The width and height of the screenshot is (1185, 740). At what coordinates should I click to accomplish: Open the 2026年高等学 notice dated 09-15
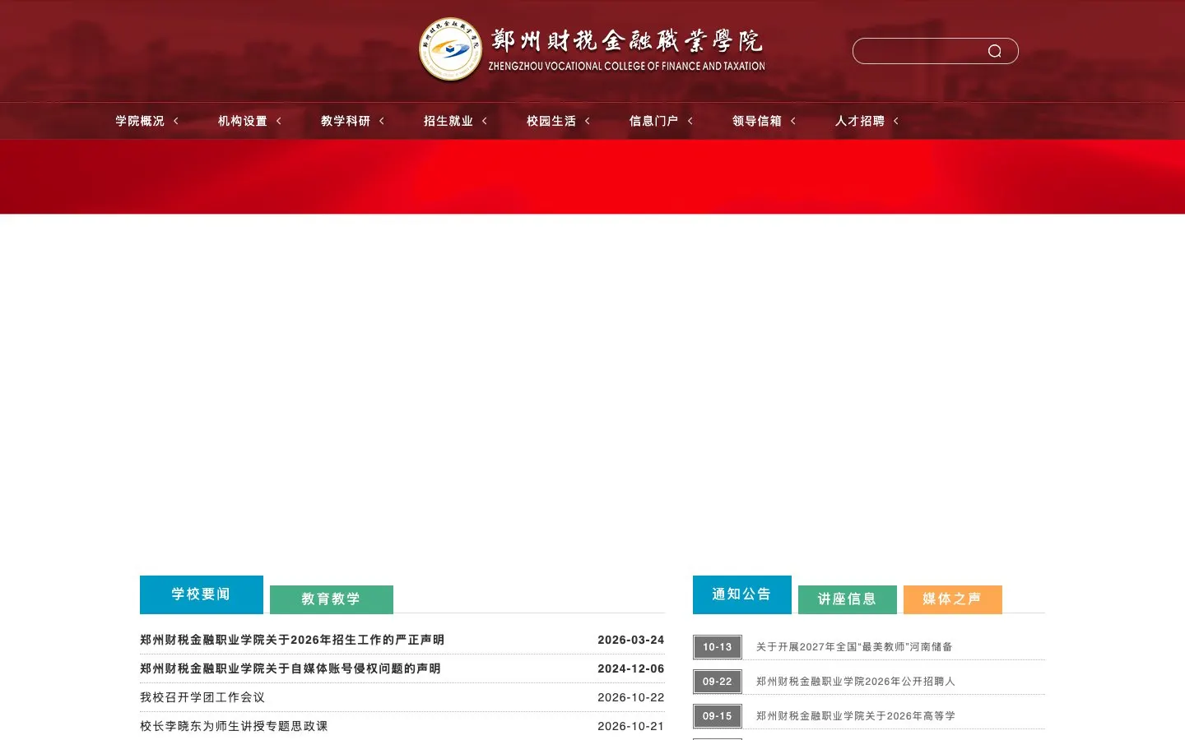coord(856,716)
